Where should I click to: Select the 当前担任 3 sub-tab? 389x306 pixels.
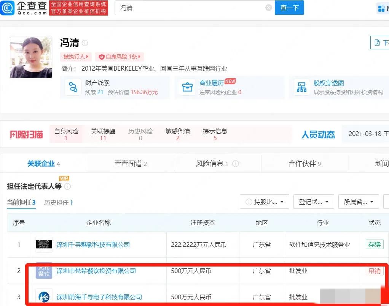click(21, 203)
